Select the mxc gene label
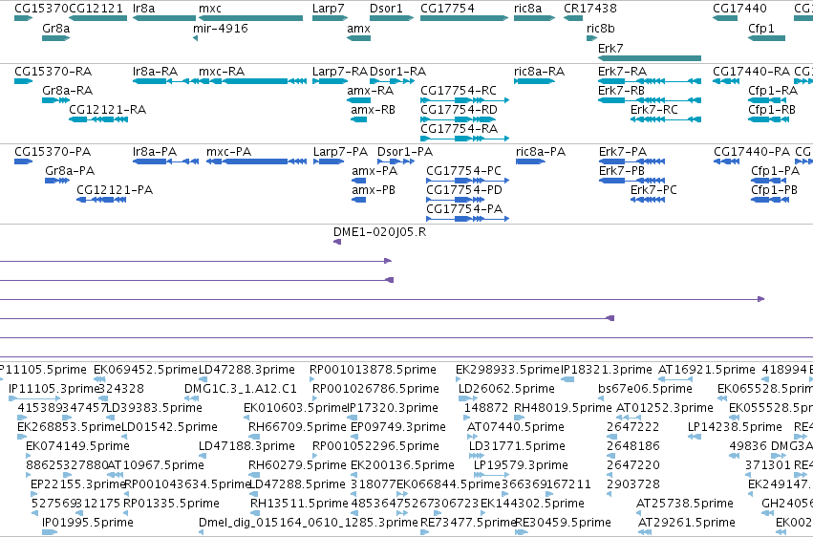The width and height of the screenshot is (813, 537). pos(210,9)
